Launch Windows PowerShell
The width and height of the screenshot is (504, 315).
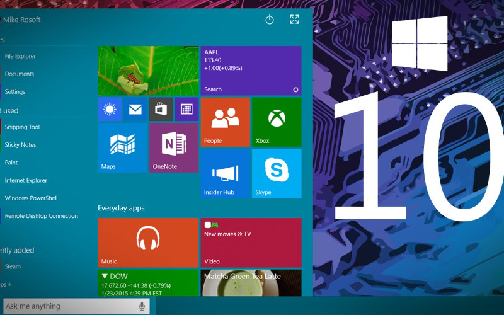pos(31,198)
